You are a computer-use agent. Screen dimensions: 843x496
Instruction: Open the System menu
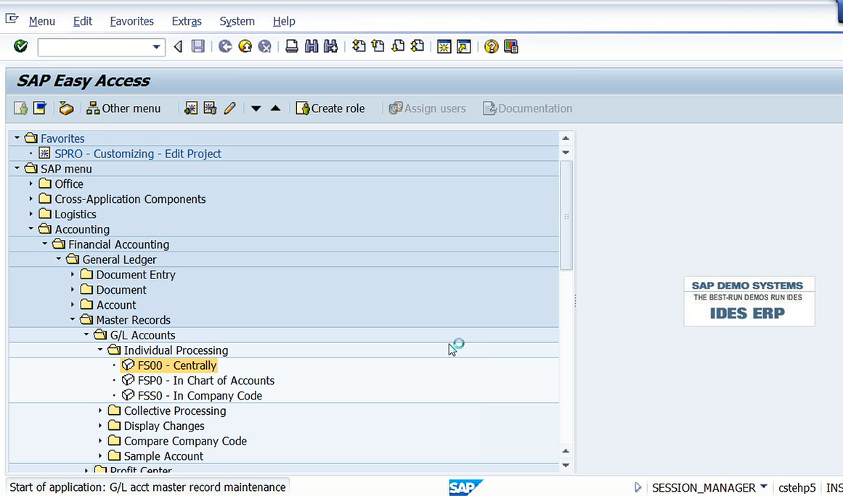pyautogui.click(x=237, y=21)
